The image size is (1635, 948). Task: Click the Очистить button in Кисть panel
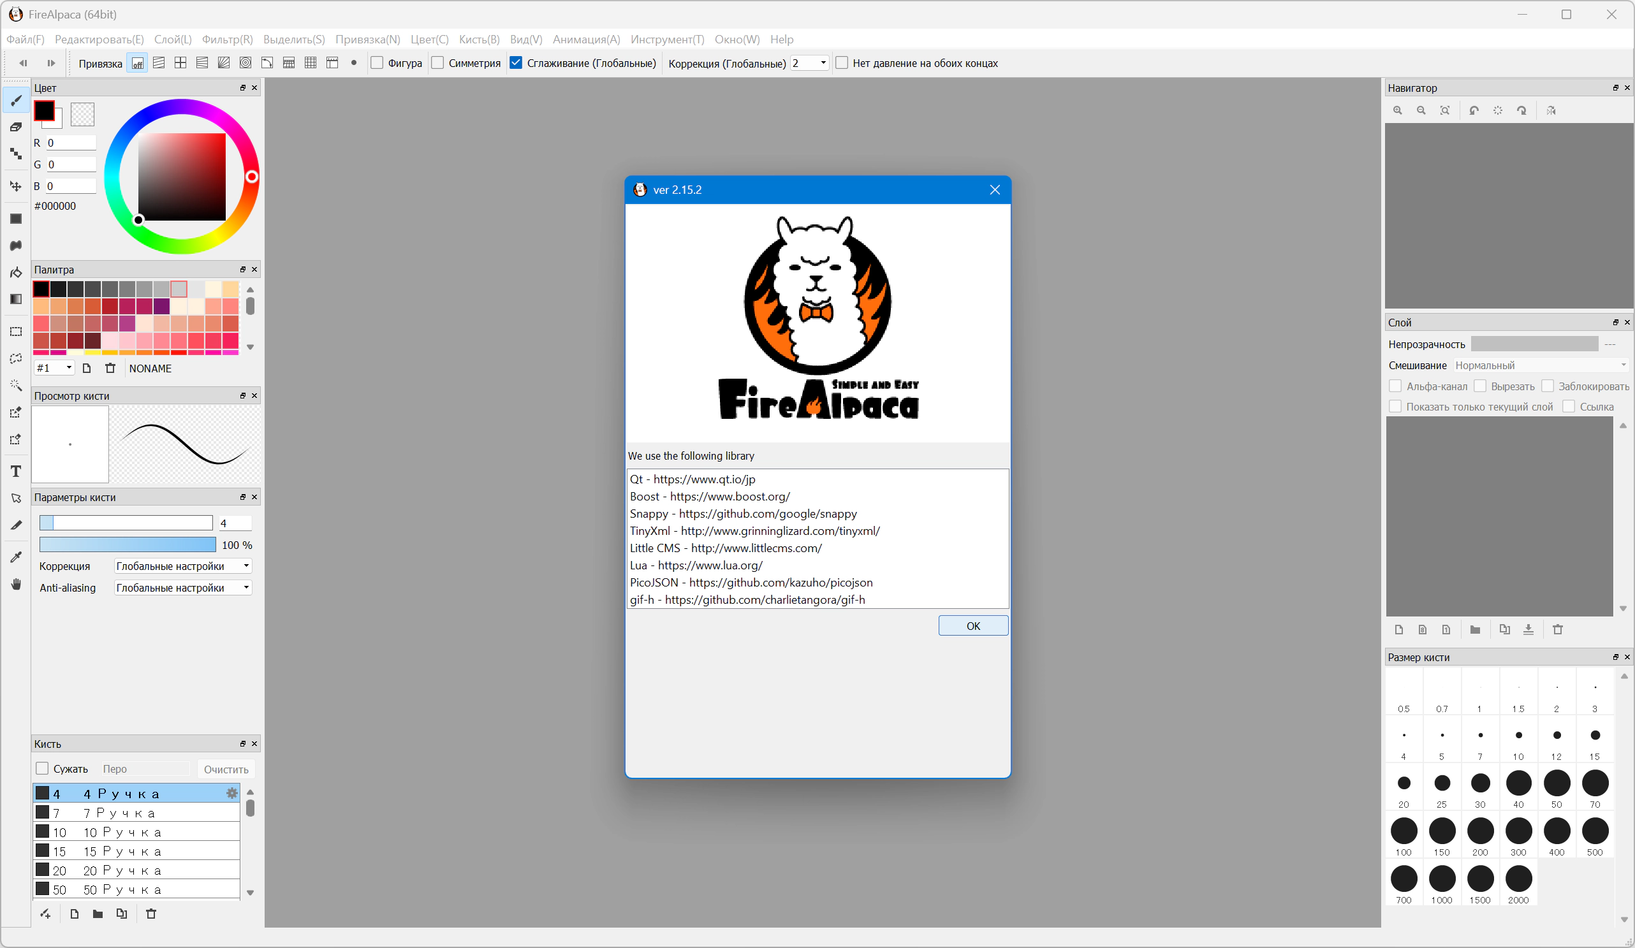(226, 769)
